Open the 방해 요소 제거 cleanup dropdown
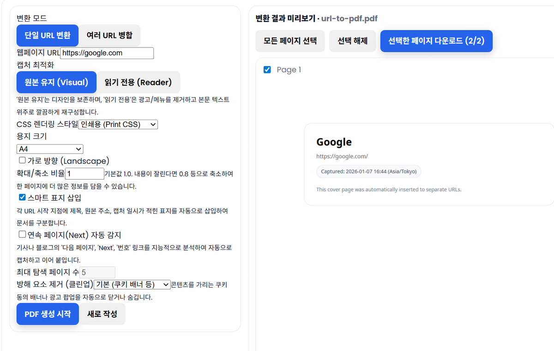Screen dimensions: 554x351 (132, 284)
